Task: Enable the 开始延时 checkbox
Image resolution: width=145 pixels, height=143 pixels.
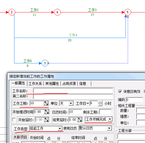Action: click(14, 120)
